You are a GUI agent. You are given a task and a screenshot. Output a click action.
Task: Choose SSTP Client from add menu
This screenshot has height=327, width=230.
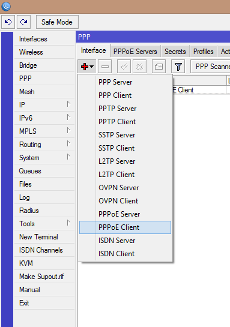tap(125, 148)
